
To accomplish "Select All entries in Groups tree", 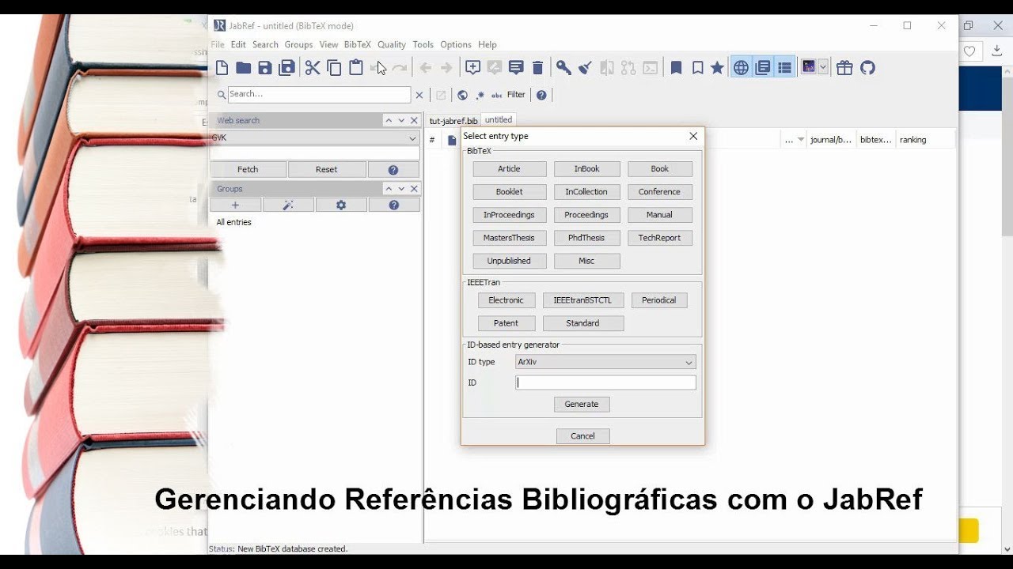I will tap(234, 222).
